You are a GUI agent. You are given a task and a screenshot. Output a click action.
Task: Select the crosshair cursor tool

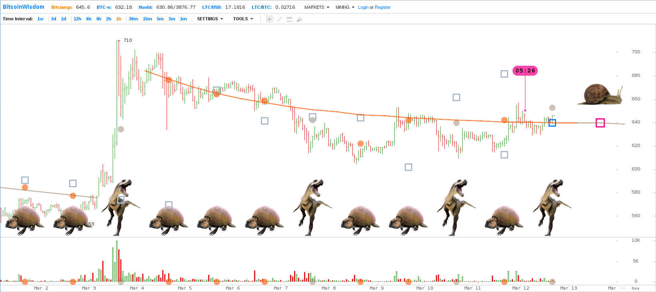(270, 19)
